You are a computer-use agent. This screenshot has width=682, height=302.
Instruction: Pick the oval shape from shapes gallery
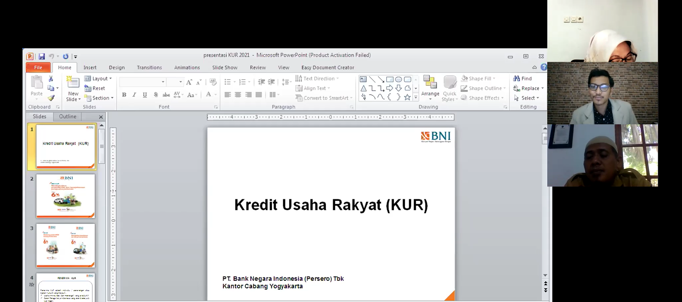click(x=398, y=79)
